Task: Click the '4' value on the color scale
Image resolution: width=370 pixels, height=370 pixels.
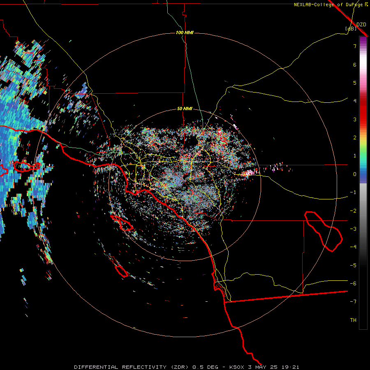Action: point(355,101)
